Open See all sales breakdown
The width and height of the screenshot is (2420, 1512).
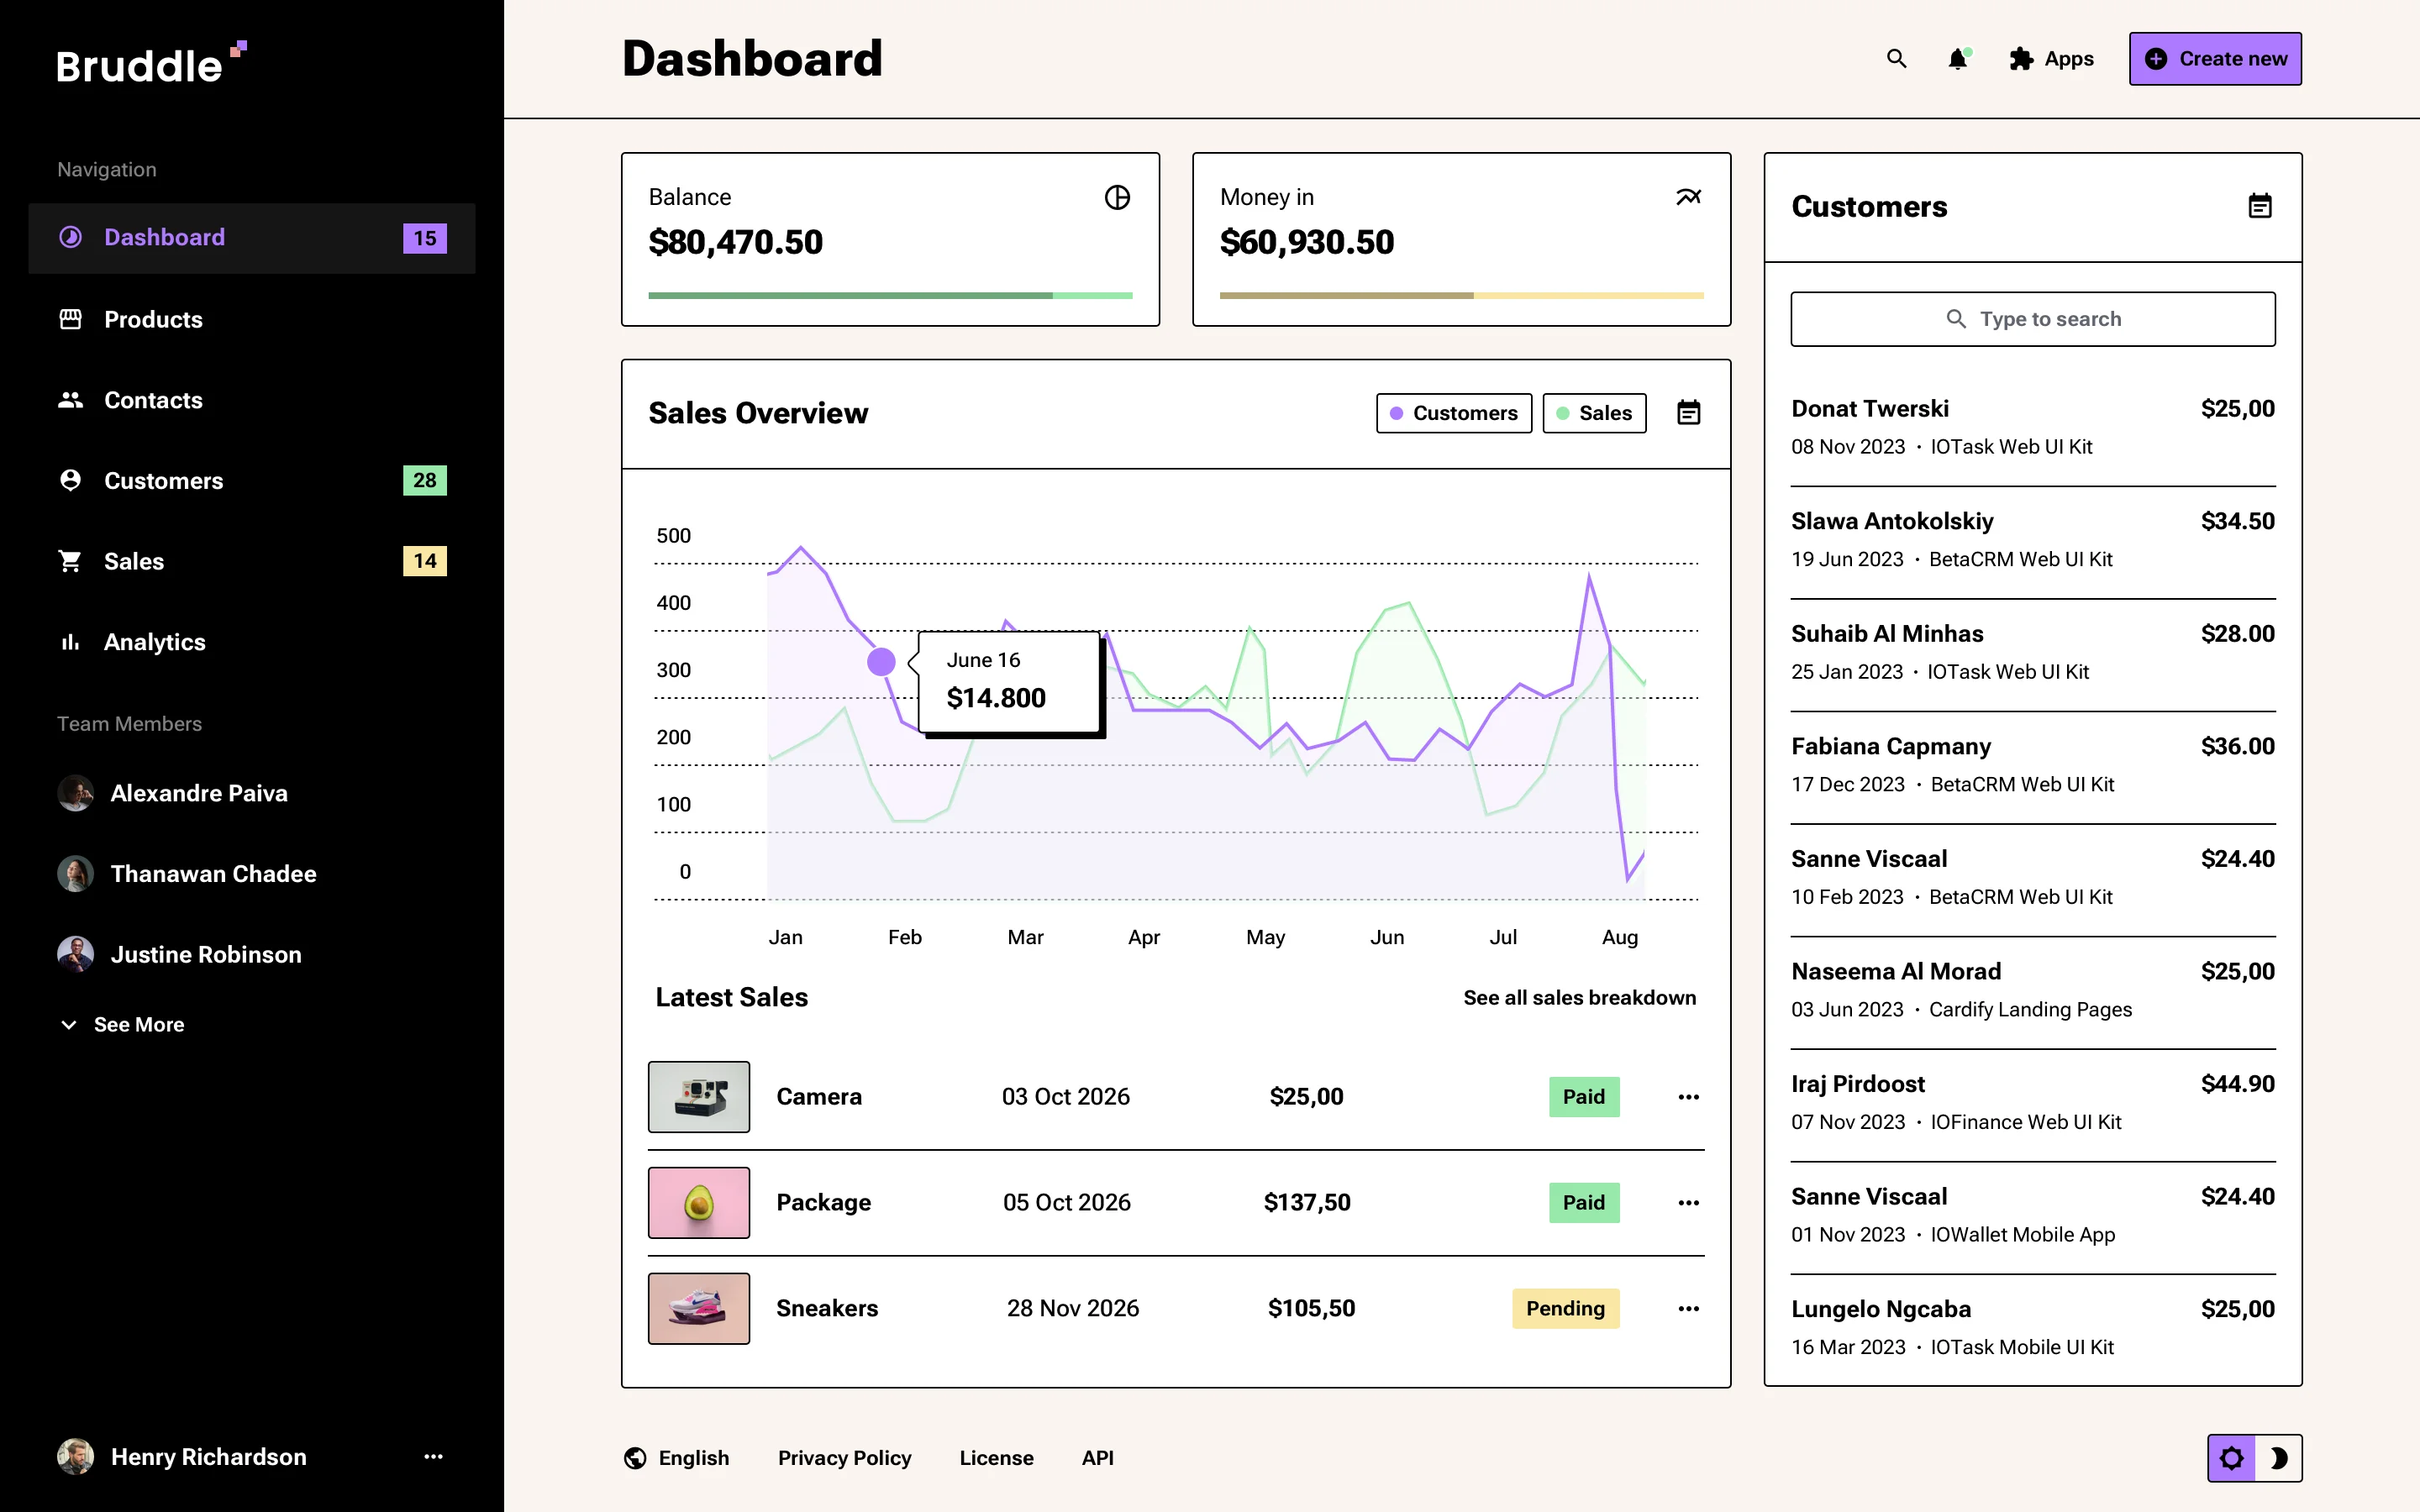tap(1578, 997)
